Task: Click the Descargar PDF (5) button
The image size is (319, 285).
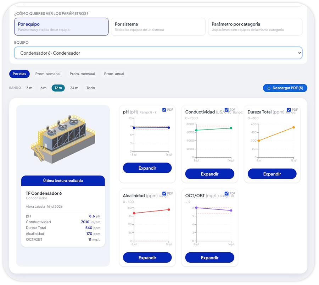Action: pos(285,88)
